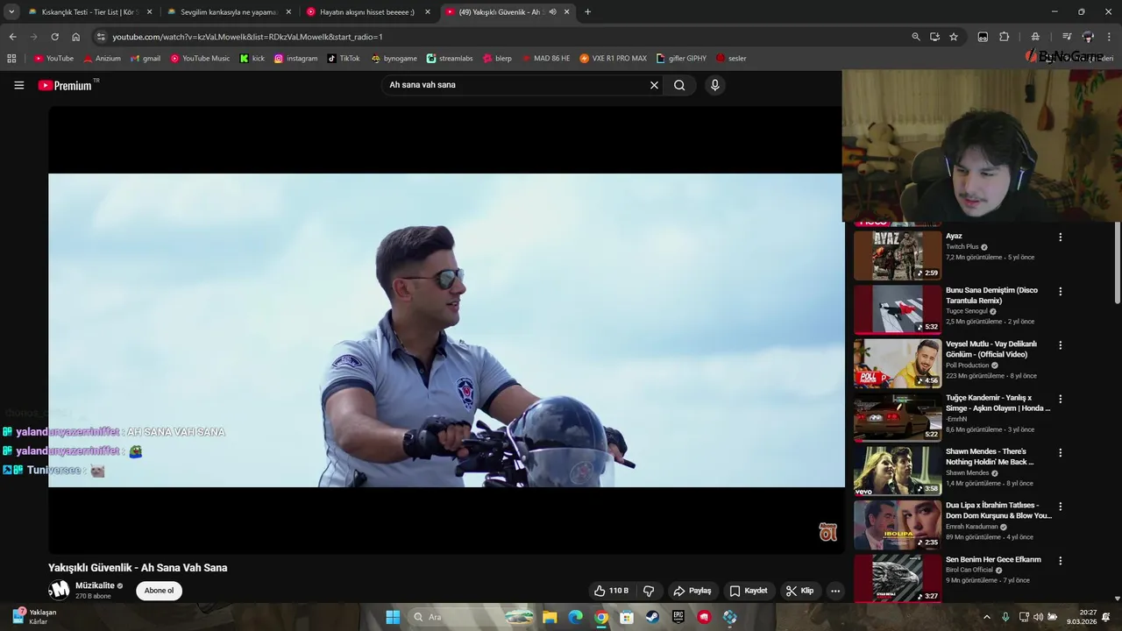Viewport: 1122px width, 631px height.
Task: Open the browser extensions puzzle icon
Action: 1005,37
